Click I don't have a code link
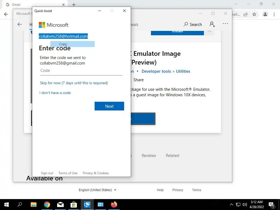The width and height of the screenshot is (280, 210). click(55, 93)
